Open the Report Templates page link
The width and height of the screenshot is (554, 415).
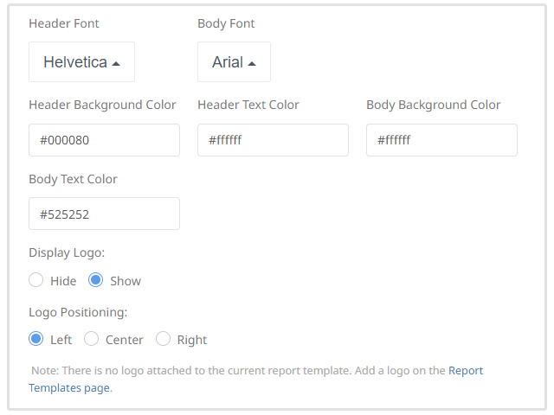(465, 370)
